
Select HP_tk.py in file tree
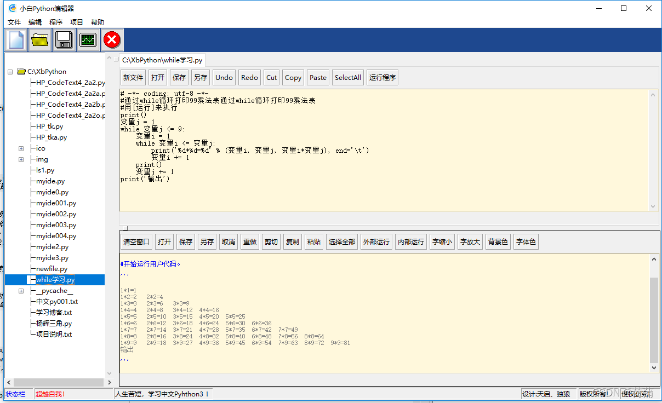pos(50,126)
